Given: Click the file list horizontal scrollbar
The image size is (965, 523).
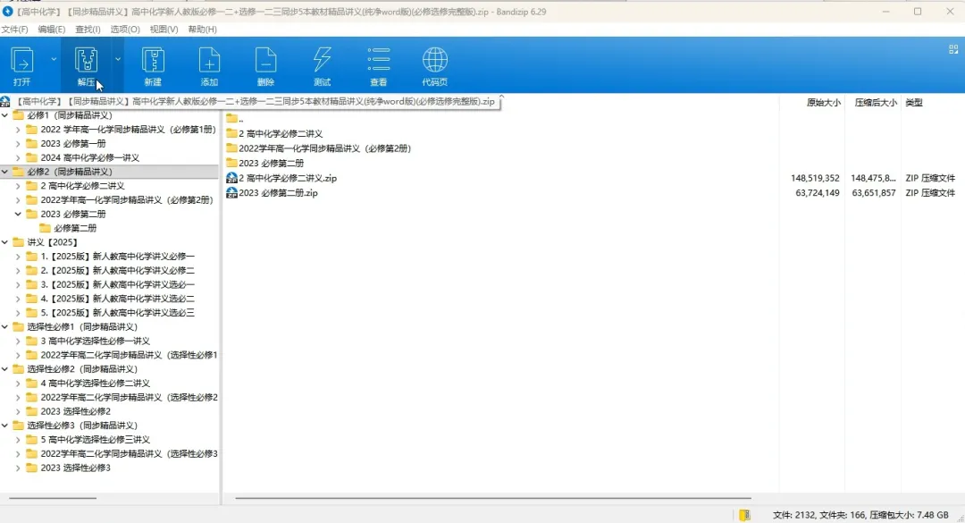Looking at the screenshot, I should [x=493, y=498].
